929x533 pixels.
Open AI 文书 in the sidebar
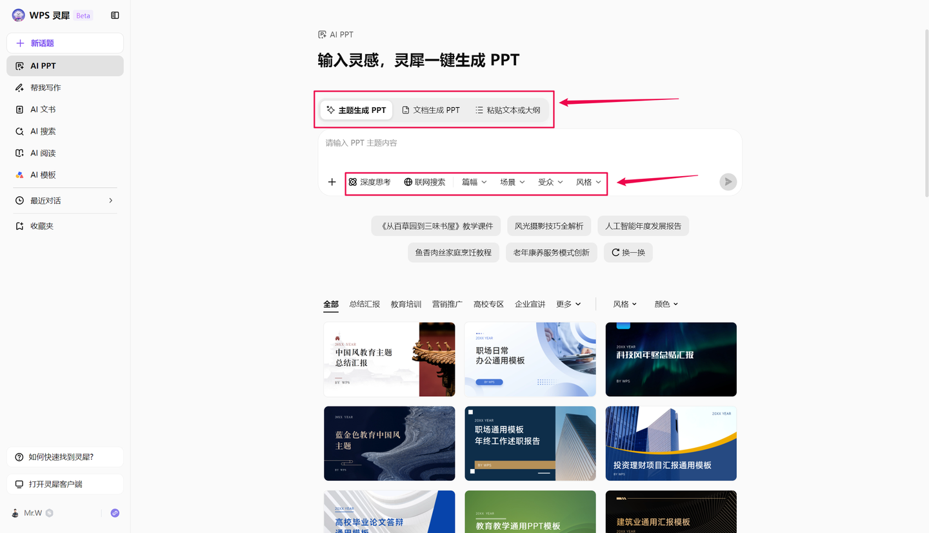[x=65, y=110]
